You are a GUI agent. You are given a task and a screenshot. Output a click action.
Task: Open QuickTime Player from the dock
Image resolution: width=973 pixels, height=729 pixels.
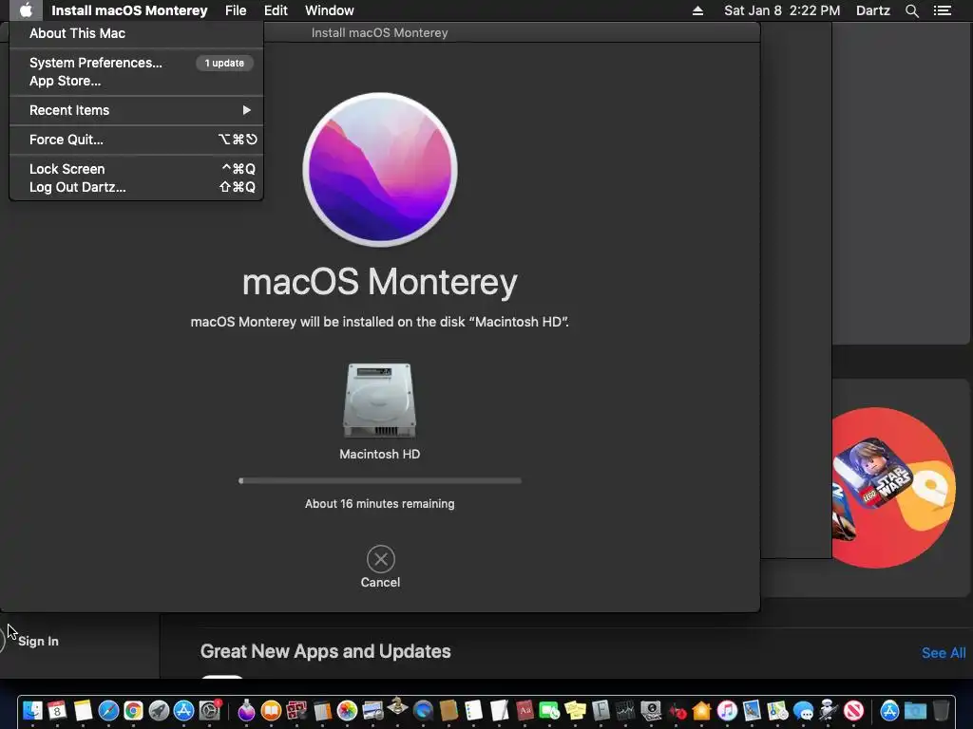tap(423, 710)
